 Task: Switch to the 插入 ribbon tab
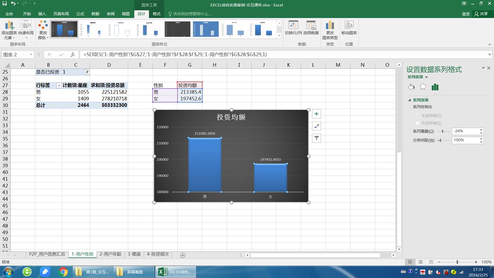pos(42,14)
